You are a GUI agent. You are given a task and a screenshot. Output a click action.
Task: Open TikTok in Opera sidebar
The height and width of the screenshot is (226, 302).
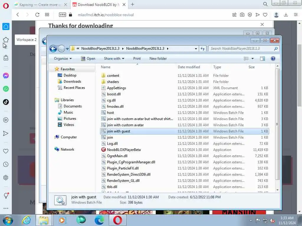click(x=6, y=102)
